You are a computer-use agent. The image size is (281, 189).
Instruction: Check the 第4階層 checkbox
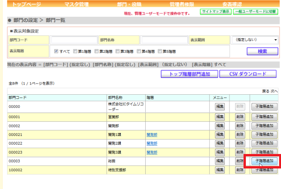[x=139, y=51]
